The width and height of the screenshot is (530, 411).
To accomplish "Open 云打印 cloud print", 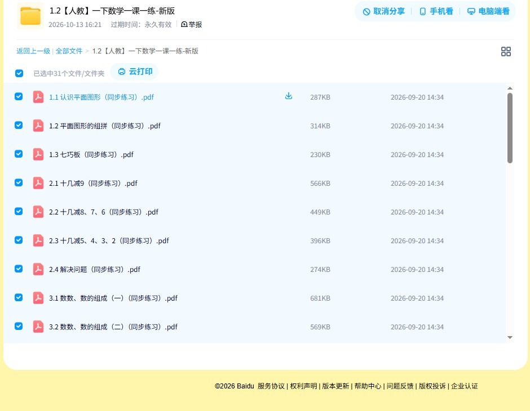I will coord(135,72).
